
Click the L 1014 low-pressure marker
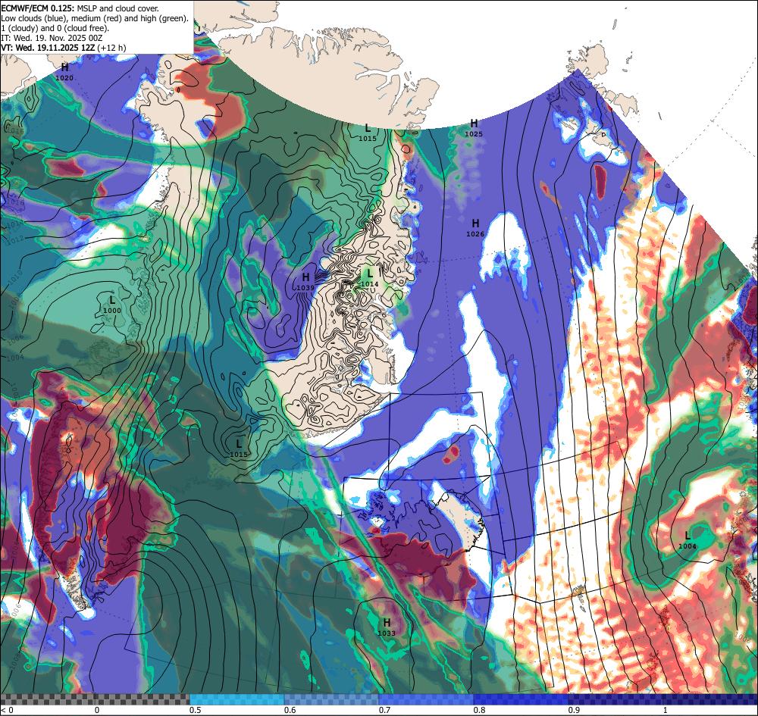click(369, 279)
